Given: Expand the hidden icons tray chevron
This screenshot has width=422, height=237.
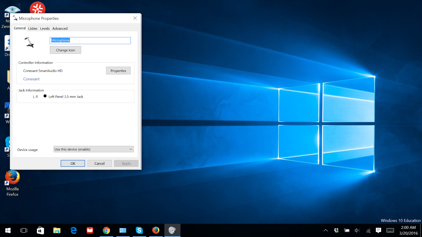Looking at the screenshot, I should (326, 230).
